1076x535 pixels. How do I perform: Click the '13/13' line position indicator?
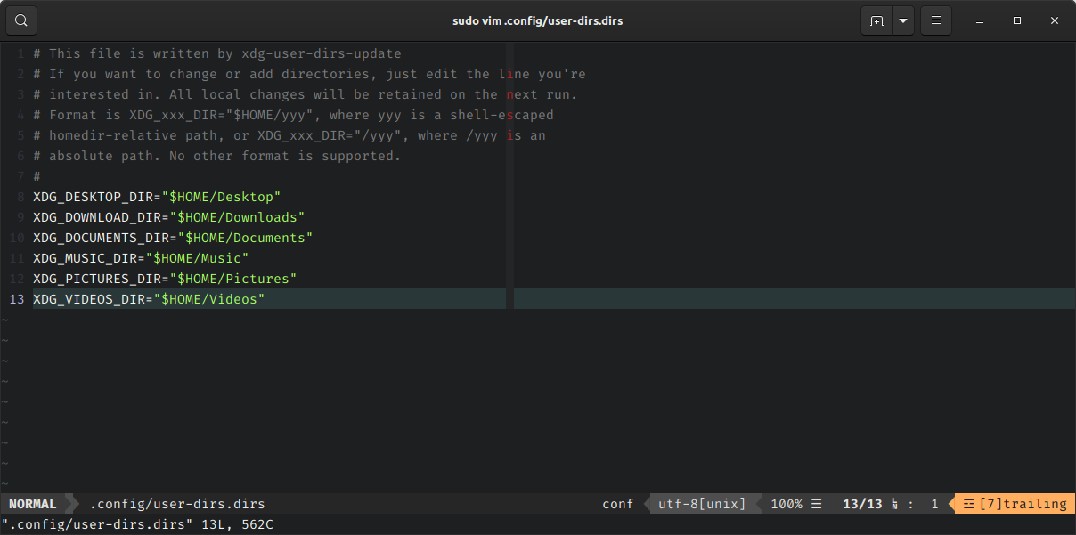[862, 504]
